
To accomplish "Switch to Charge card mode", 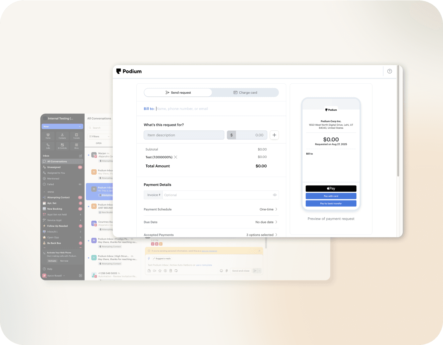I will 245,93.
